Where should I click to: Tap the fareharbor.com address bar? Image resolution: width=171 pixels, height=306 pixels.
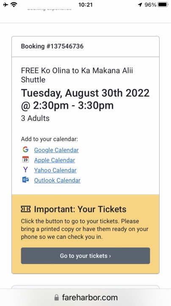coord(85,297)
